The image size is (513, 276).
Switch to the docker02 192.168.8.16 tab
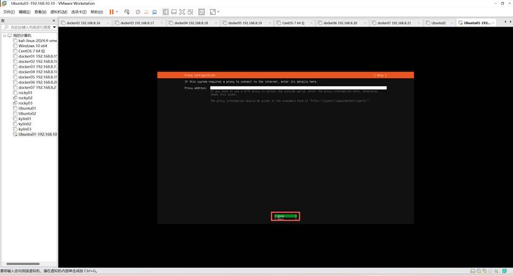click(x=85, y=23)
